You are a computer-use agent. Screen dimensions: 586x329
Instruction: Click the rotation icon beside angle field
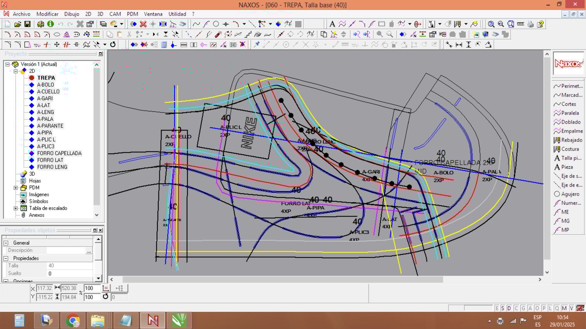coord(105,297)
